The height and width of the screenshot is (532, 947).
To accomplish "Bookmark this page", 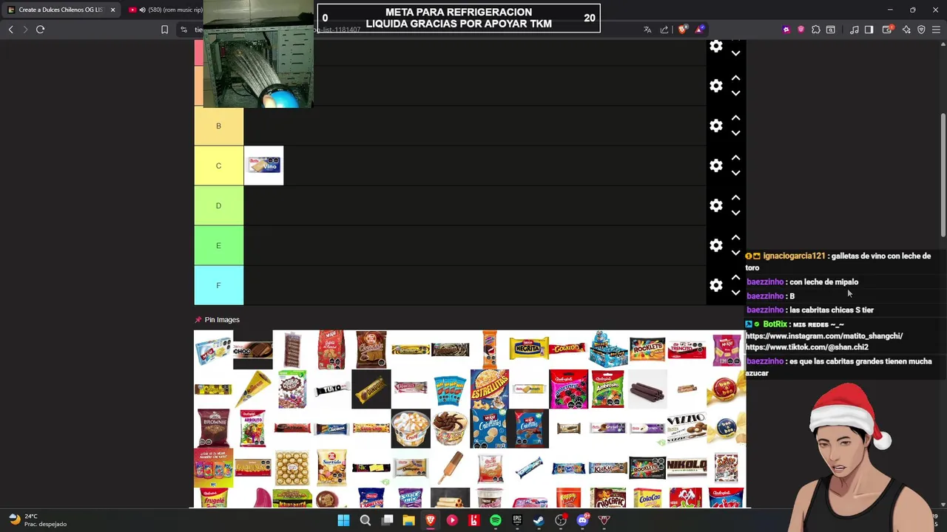I will 164,30.
